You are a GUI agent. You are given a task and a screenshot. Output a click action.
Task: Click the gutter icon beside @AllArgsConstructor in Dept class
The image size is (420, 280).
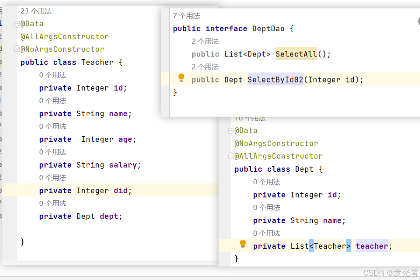230,156
